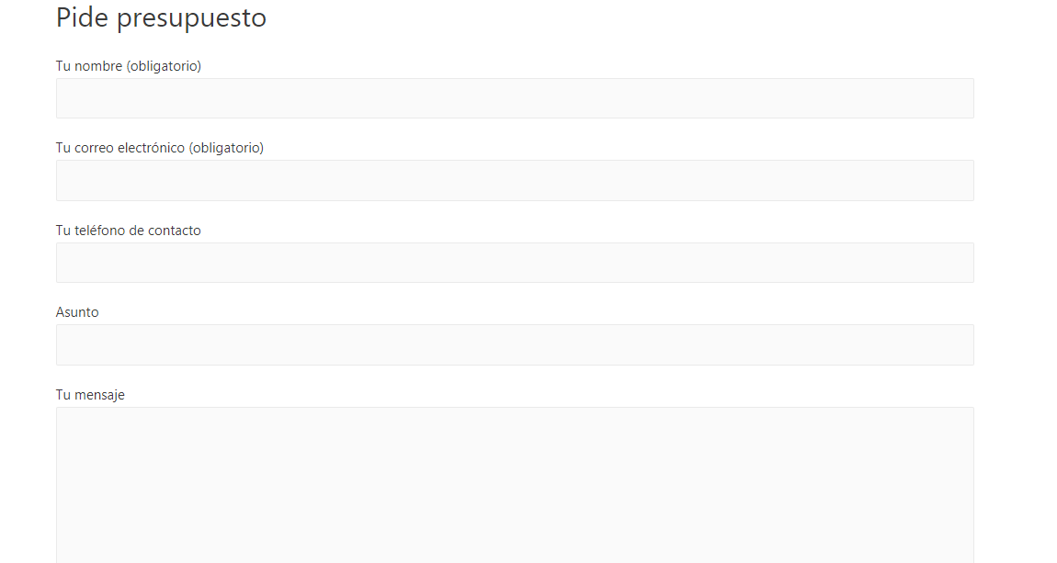
Task: Click inside the Asunto text box
Action: coord(515,344)
